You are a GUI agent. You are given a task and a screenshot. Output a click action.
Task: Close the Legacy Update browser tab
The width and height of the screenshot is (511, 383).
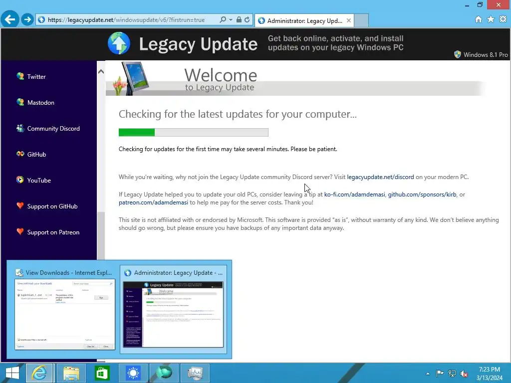point(349,20)
